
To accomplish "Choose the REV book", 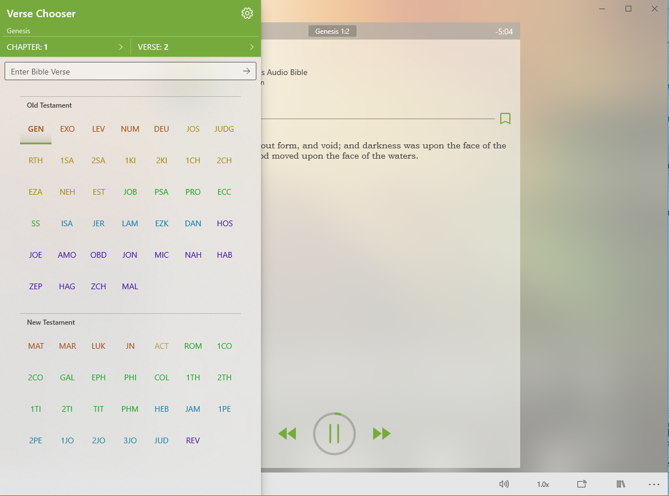I will pyautogui.click(x=193, y=440).
